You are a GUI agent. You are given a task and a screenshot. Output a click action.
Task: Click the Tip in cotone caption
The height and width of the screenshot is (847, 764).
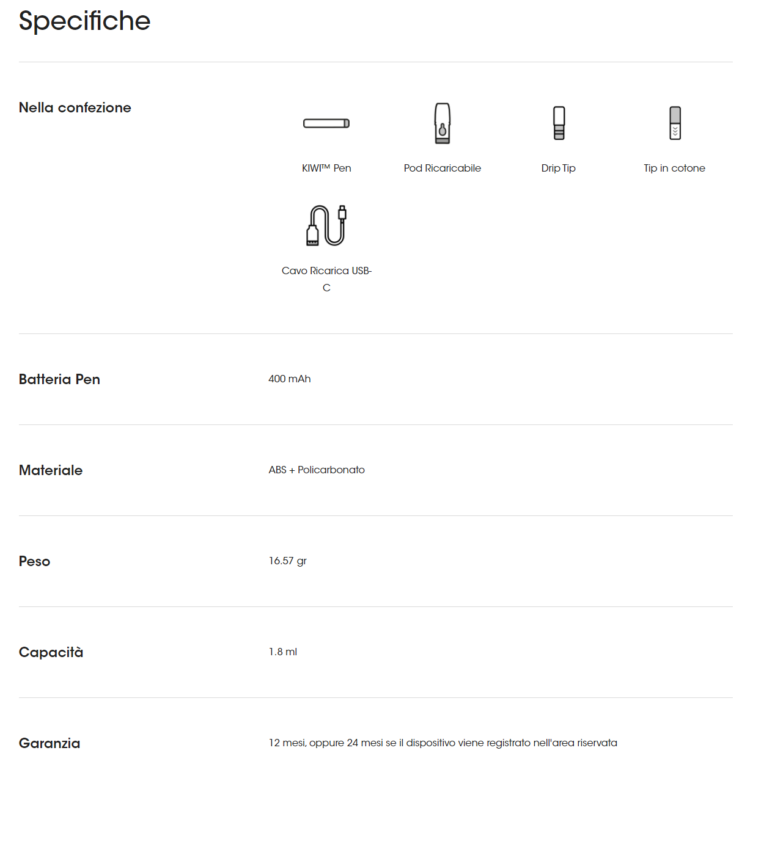[674, 168]
